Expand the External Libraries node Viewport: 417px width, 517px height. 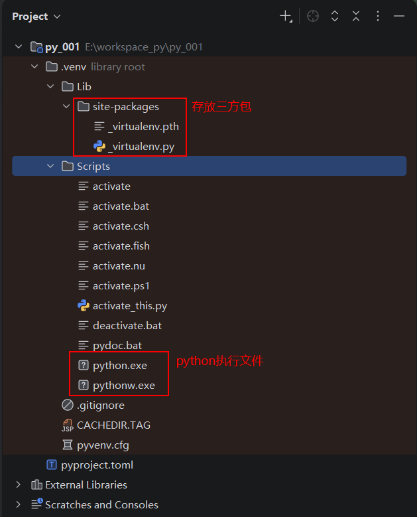[x=19, y=484]
